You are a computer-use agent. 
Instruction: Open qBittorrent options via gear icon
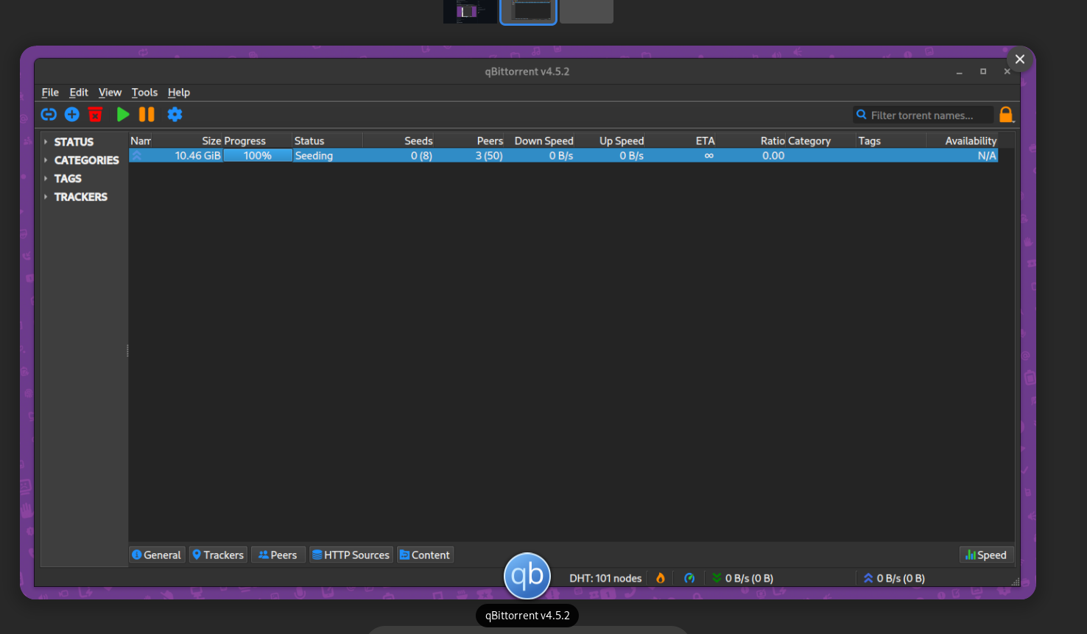(175, 114)
